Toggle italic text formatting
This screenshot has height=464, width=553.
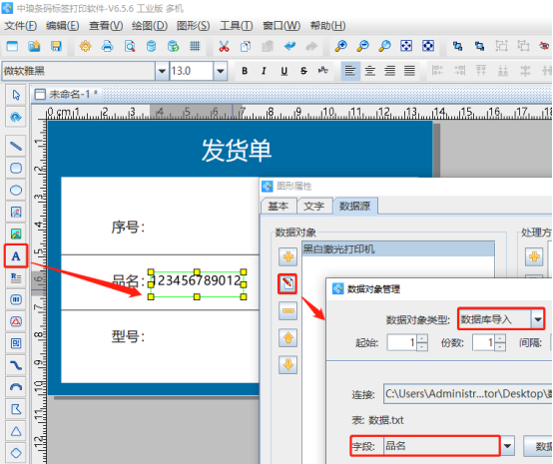point(264,71)
